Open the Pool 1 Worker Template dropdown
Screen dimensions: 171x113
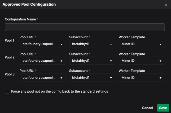pyautogui.click(x=142, y=44)
